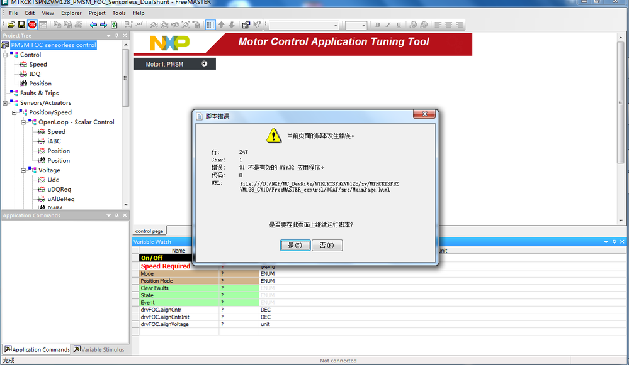Click the paste icon in the toolbar
The width and height of the screenshot is (629, 365).
tap(68, 25)
